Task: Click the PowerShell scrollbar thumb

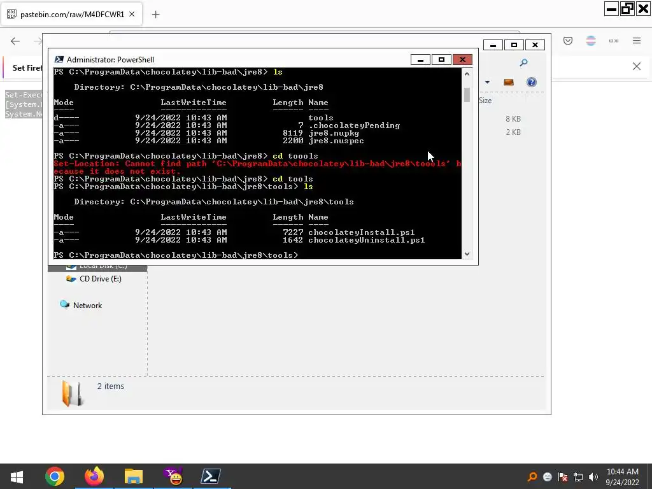Action: [467, 95]
